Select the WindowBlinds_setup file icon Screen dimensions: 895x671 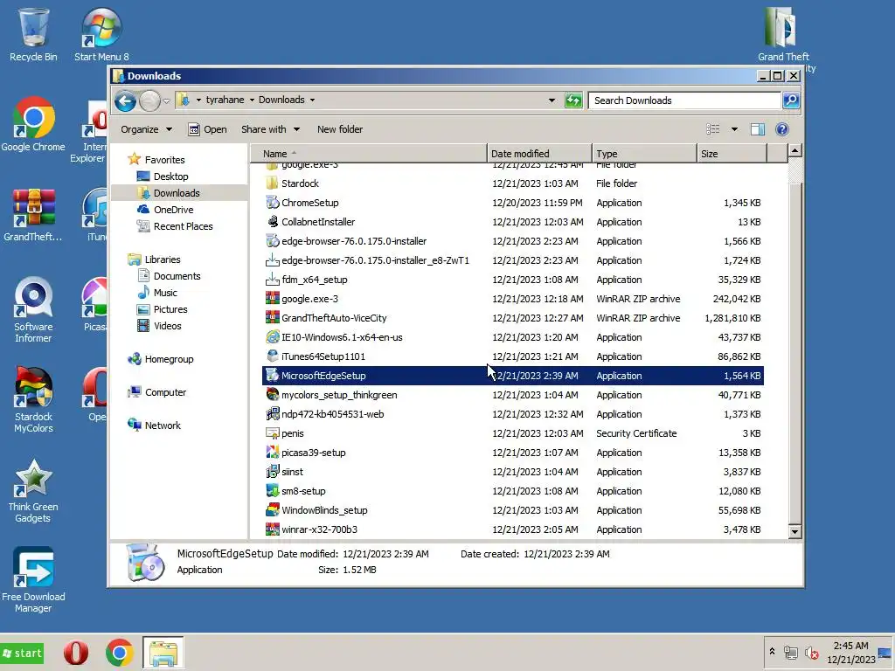click(273, 510)
